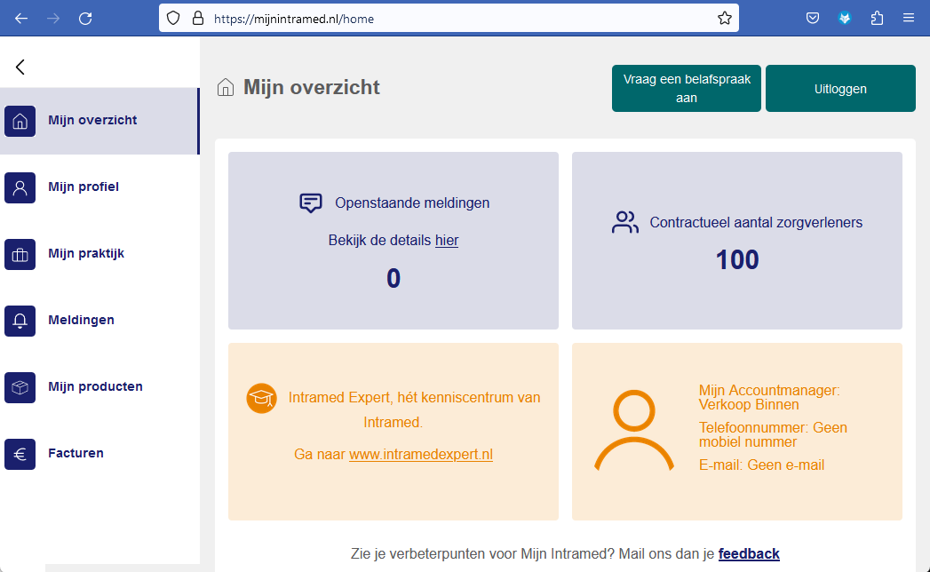Click the shield tracking protection icon

[x=173, y=19]
